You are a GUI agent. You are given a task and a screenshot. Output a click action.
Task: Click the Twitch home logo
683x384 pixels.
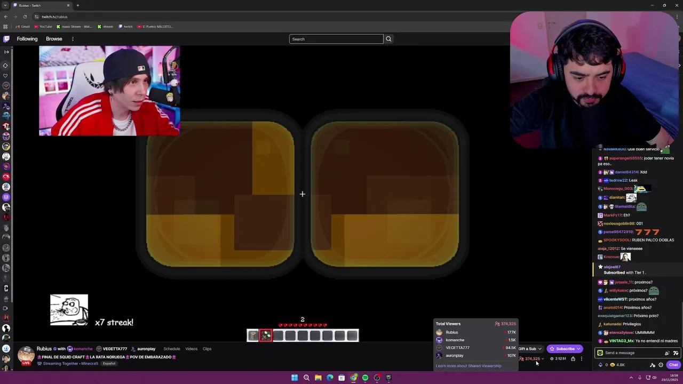[x=6, y=39]
